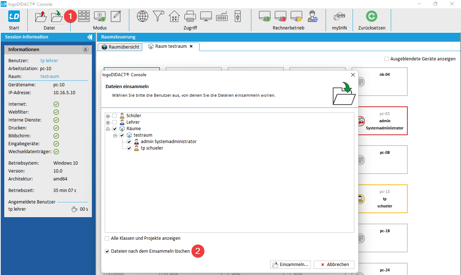
Task: Uncheck the tp schueler checkbox
Action: click(x=129, y=148)
